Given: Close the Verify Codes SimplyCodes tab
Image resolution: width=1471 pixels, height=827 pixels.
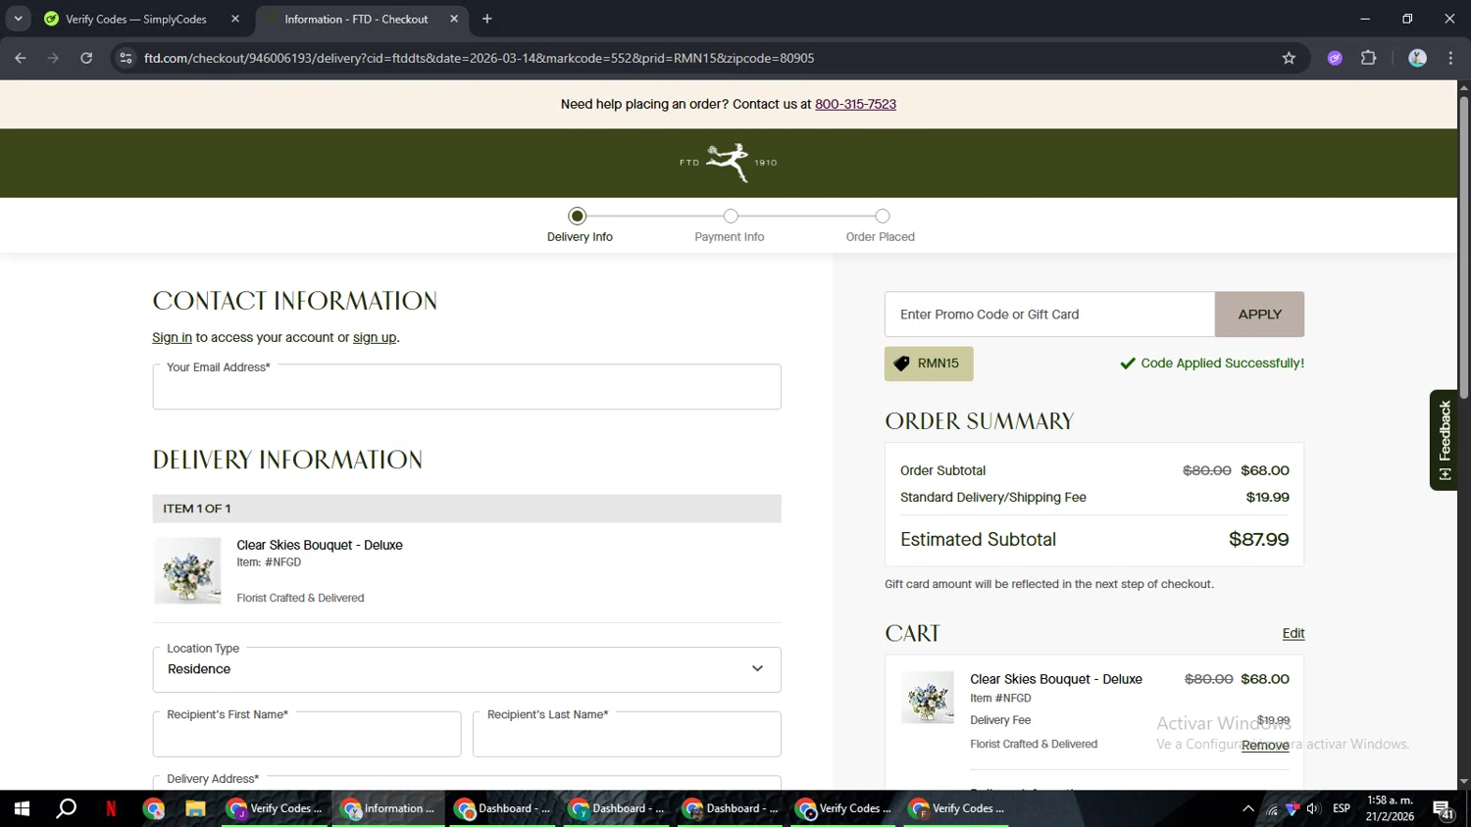Looking at the screenshot, I should 235,19.
